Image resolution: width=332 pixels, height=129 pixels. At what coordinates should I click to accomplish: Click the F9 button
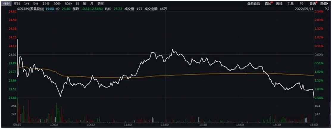pyautogui.click(x=301, y=4)
